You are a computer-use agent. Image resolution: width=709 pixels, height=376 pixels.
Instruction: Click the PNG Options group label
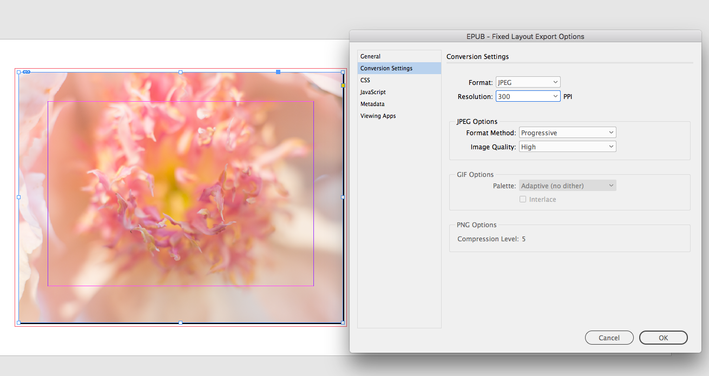[476, 225]
